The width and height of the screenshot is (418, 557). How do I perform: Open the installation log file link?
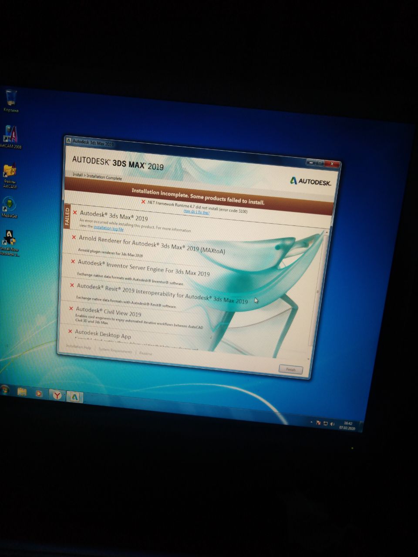108,228
